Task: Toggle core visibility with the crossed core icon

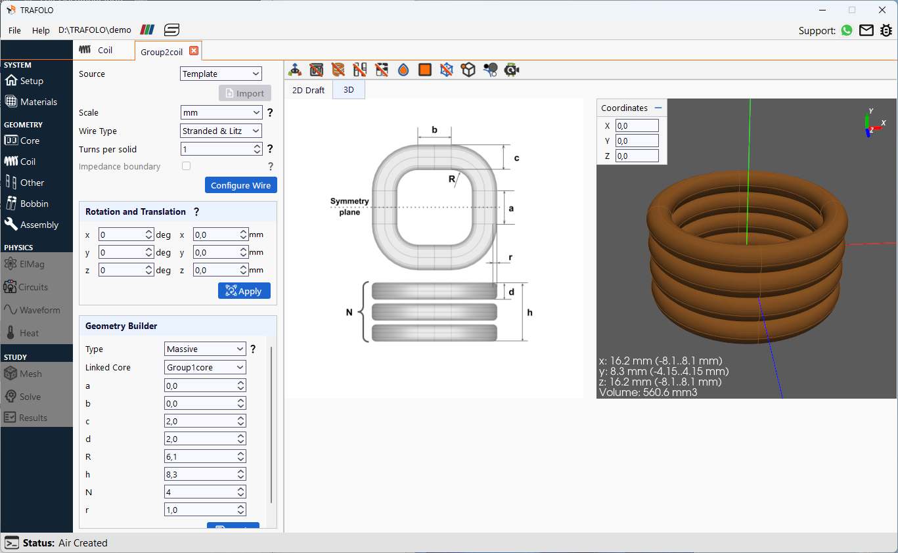Action: point(316,69)
